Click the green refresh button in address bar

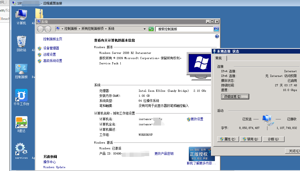[151, 29]
